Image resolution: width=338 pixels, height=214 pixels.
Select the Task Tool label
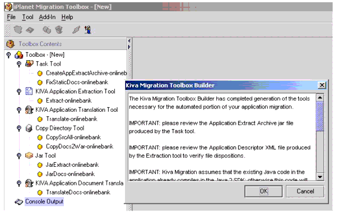pyautogui.click(x=48, y=64)
